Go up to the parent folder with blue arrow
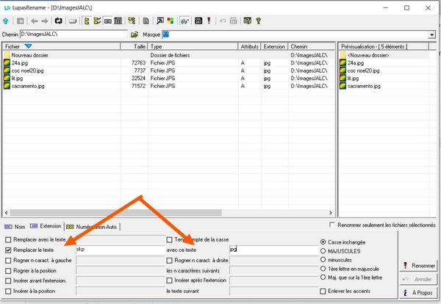Viewport: 441px width, 304px height. pyautogui.click(x=6, y=21)
